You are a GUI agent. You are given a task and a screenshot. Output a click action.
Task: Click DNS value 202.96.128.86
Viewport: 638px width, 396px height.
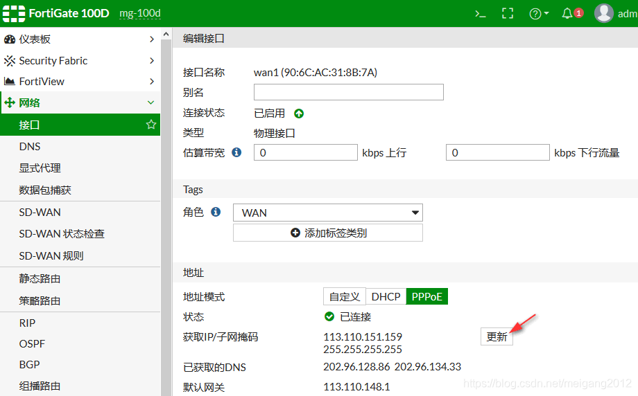coord(356,367)
